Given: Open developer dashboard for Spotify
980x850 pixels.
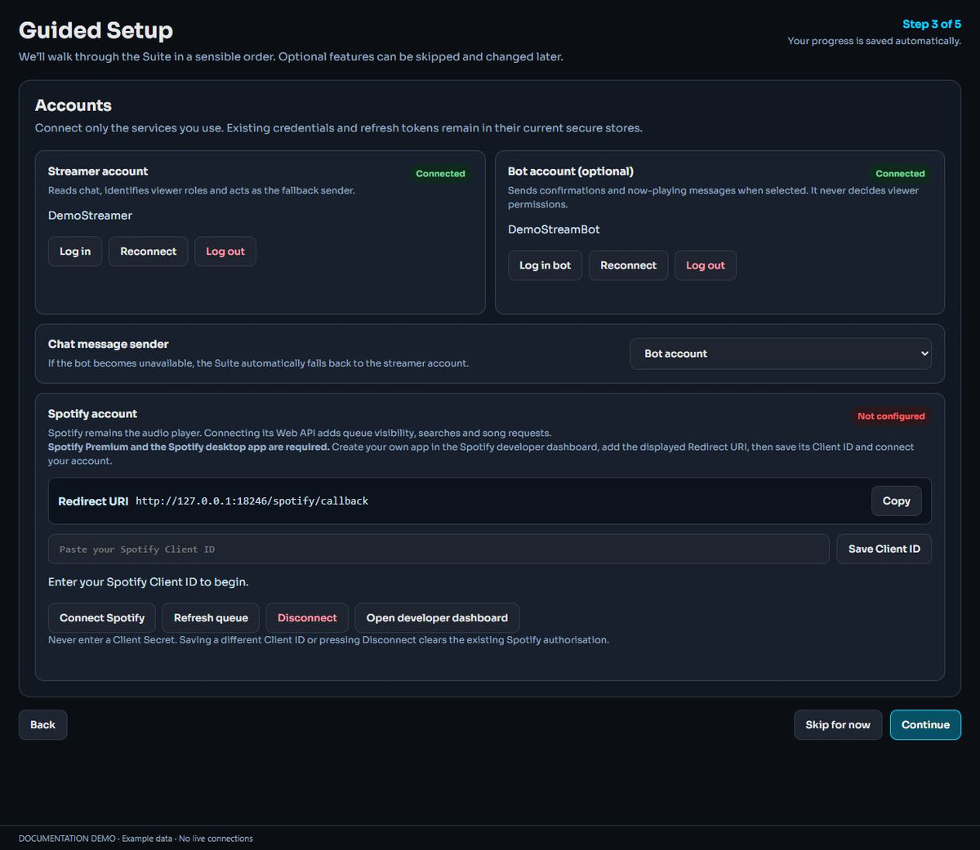Looking at the screenshot, I should tap(437, 618).
